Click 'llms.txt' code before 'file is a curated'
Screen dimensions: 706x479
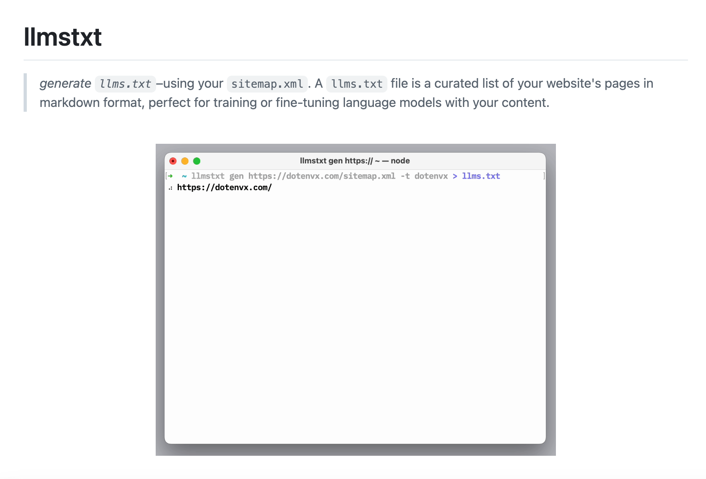tap(357, 84)
